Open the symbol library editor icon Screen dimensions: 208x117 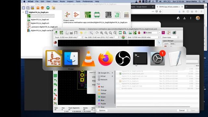click(x=76, y=15)
